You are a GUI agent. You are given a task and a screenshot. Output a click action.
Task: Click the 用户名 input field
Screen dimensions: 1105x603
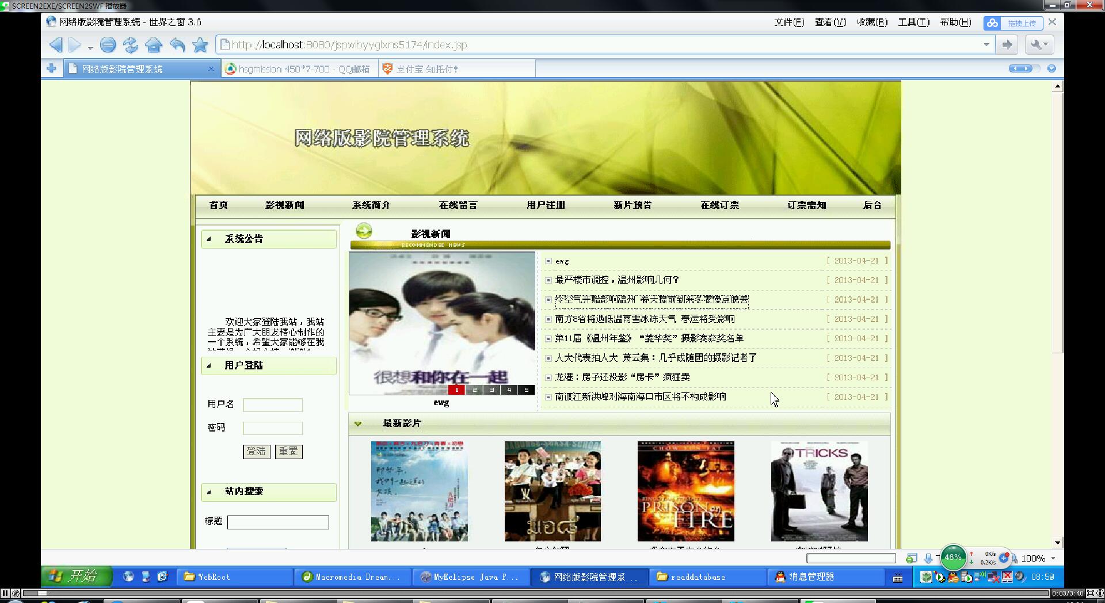[273, 405]
